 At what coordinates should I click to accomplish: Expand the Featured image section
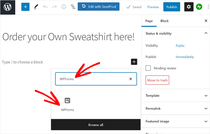[176, 121]
